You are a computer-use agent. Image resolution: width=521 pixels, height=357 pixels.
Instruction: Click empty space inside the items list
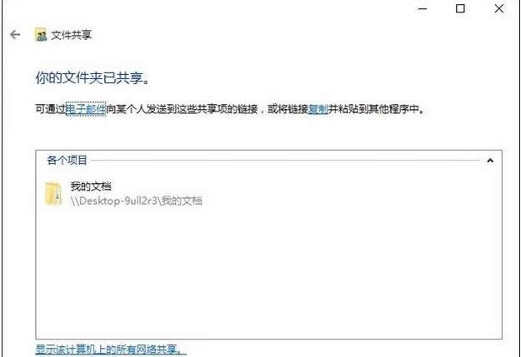point(268,272)
